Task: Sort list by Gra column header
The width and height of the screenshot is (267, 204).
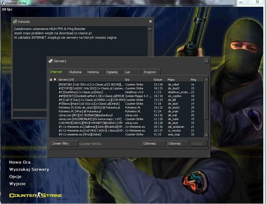Action: 138,80
